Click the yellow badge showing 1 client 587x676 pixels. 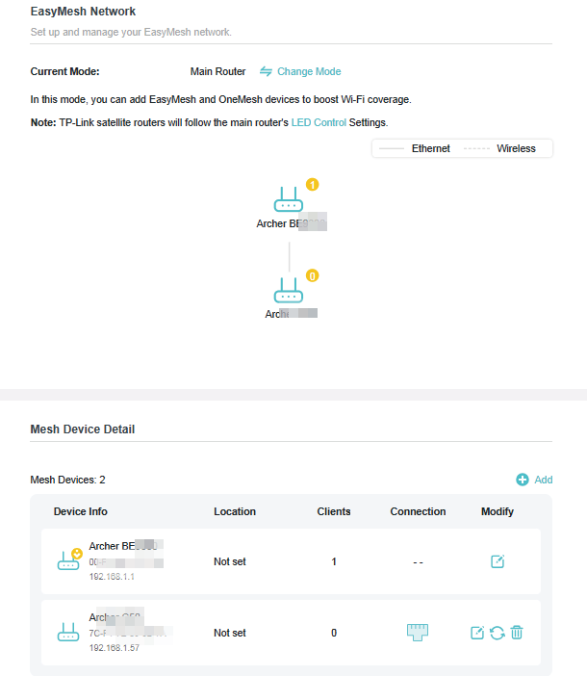[312, 185]
